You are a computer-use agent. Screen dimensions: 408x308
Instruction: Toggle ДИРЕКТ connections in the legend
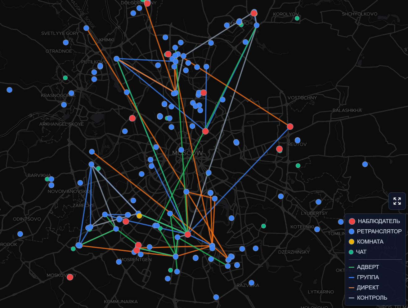tap(368, 288)
